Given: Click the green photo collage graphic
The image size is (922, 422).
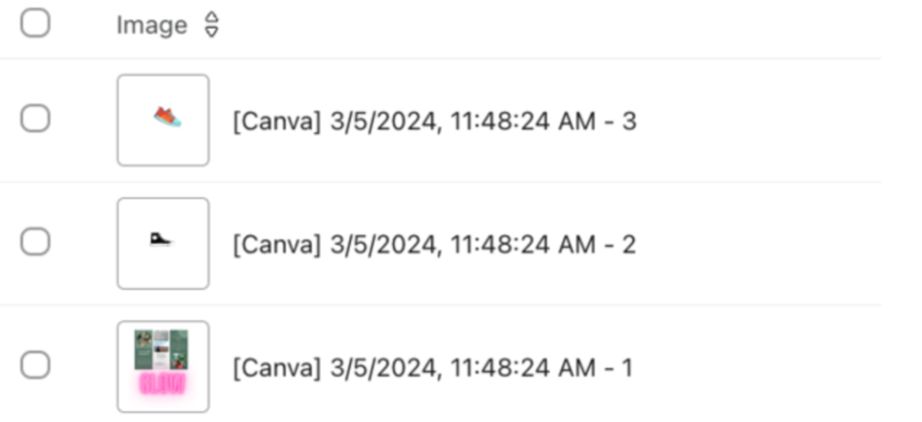Looking at the screenshot, I should (162, 349).
